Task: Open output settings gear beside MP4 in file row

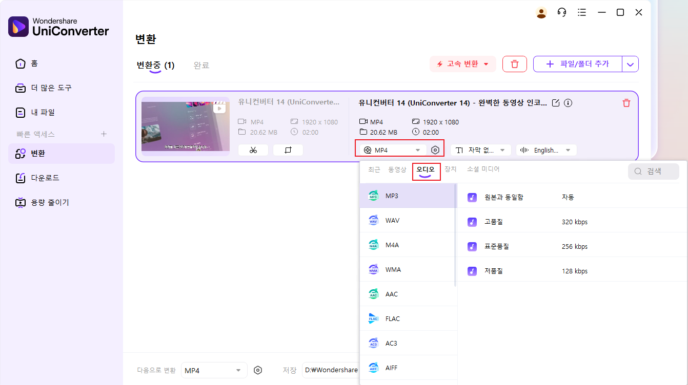Action: (x=435, y=150)
